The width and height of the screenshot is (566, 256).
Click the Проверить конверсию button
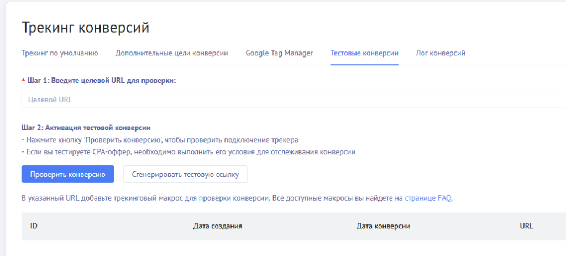pos(68,174)
